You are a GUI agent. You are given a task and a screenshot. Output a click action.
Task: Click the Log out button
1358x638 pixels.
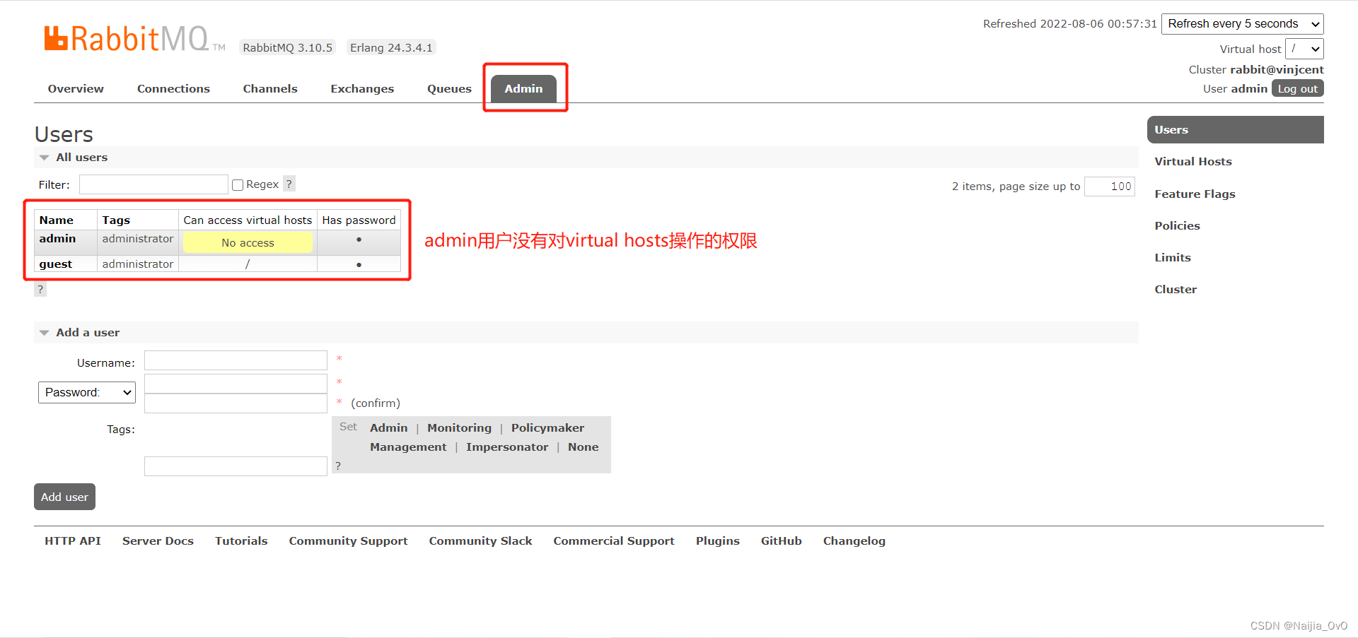click(x=1298, y=89)
